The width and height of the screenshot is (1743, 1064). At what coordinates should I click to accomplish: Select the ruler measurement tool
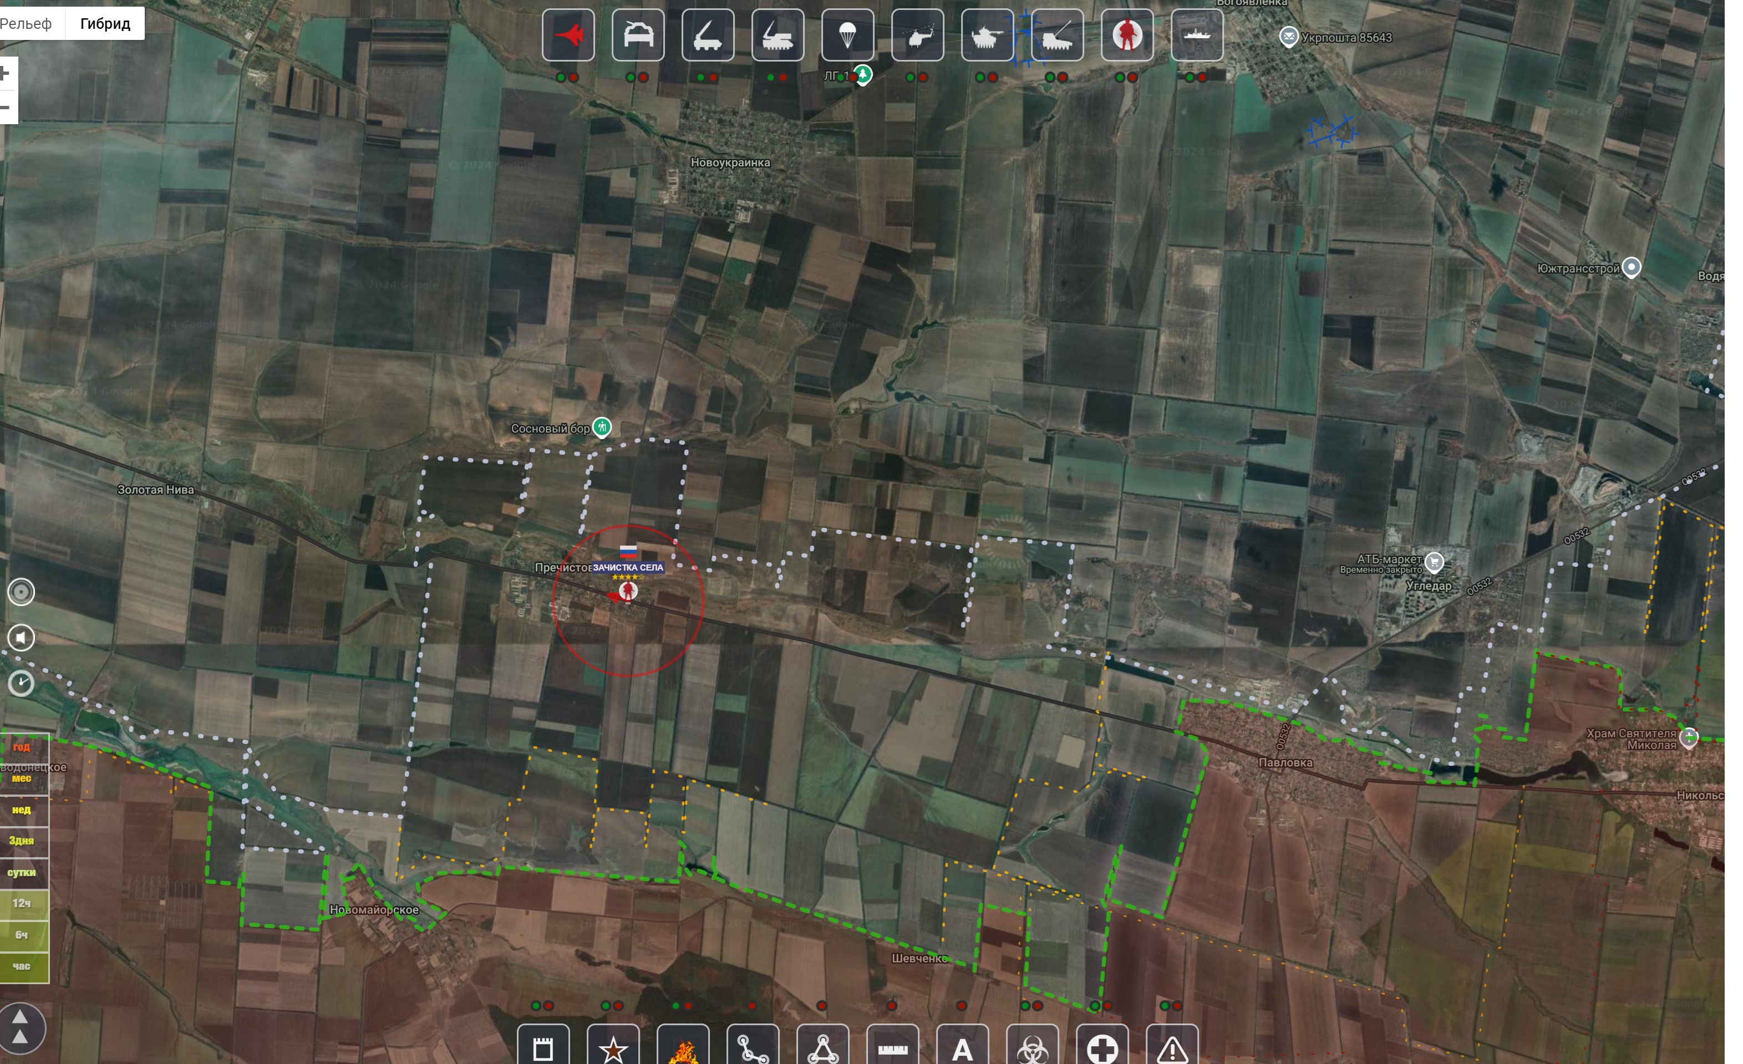click(x=893, y=1048)
